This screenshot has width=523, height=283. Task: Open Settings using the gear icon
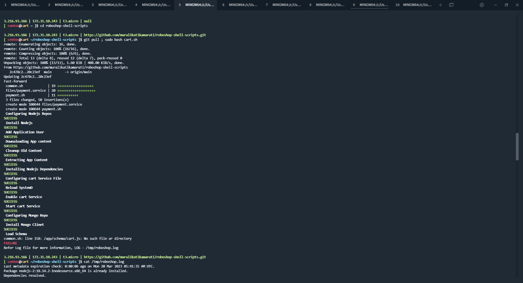482,5
